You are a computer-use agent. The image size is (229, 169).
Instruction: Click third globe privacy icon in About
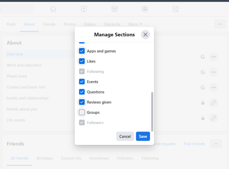tap(203, 87)
